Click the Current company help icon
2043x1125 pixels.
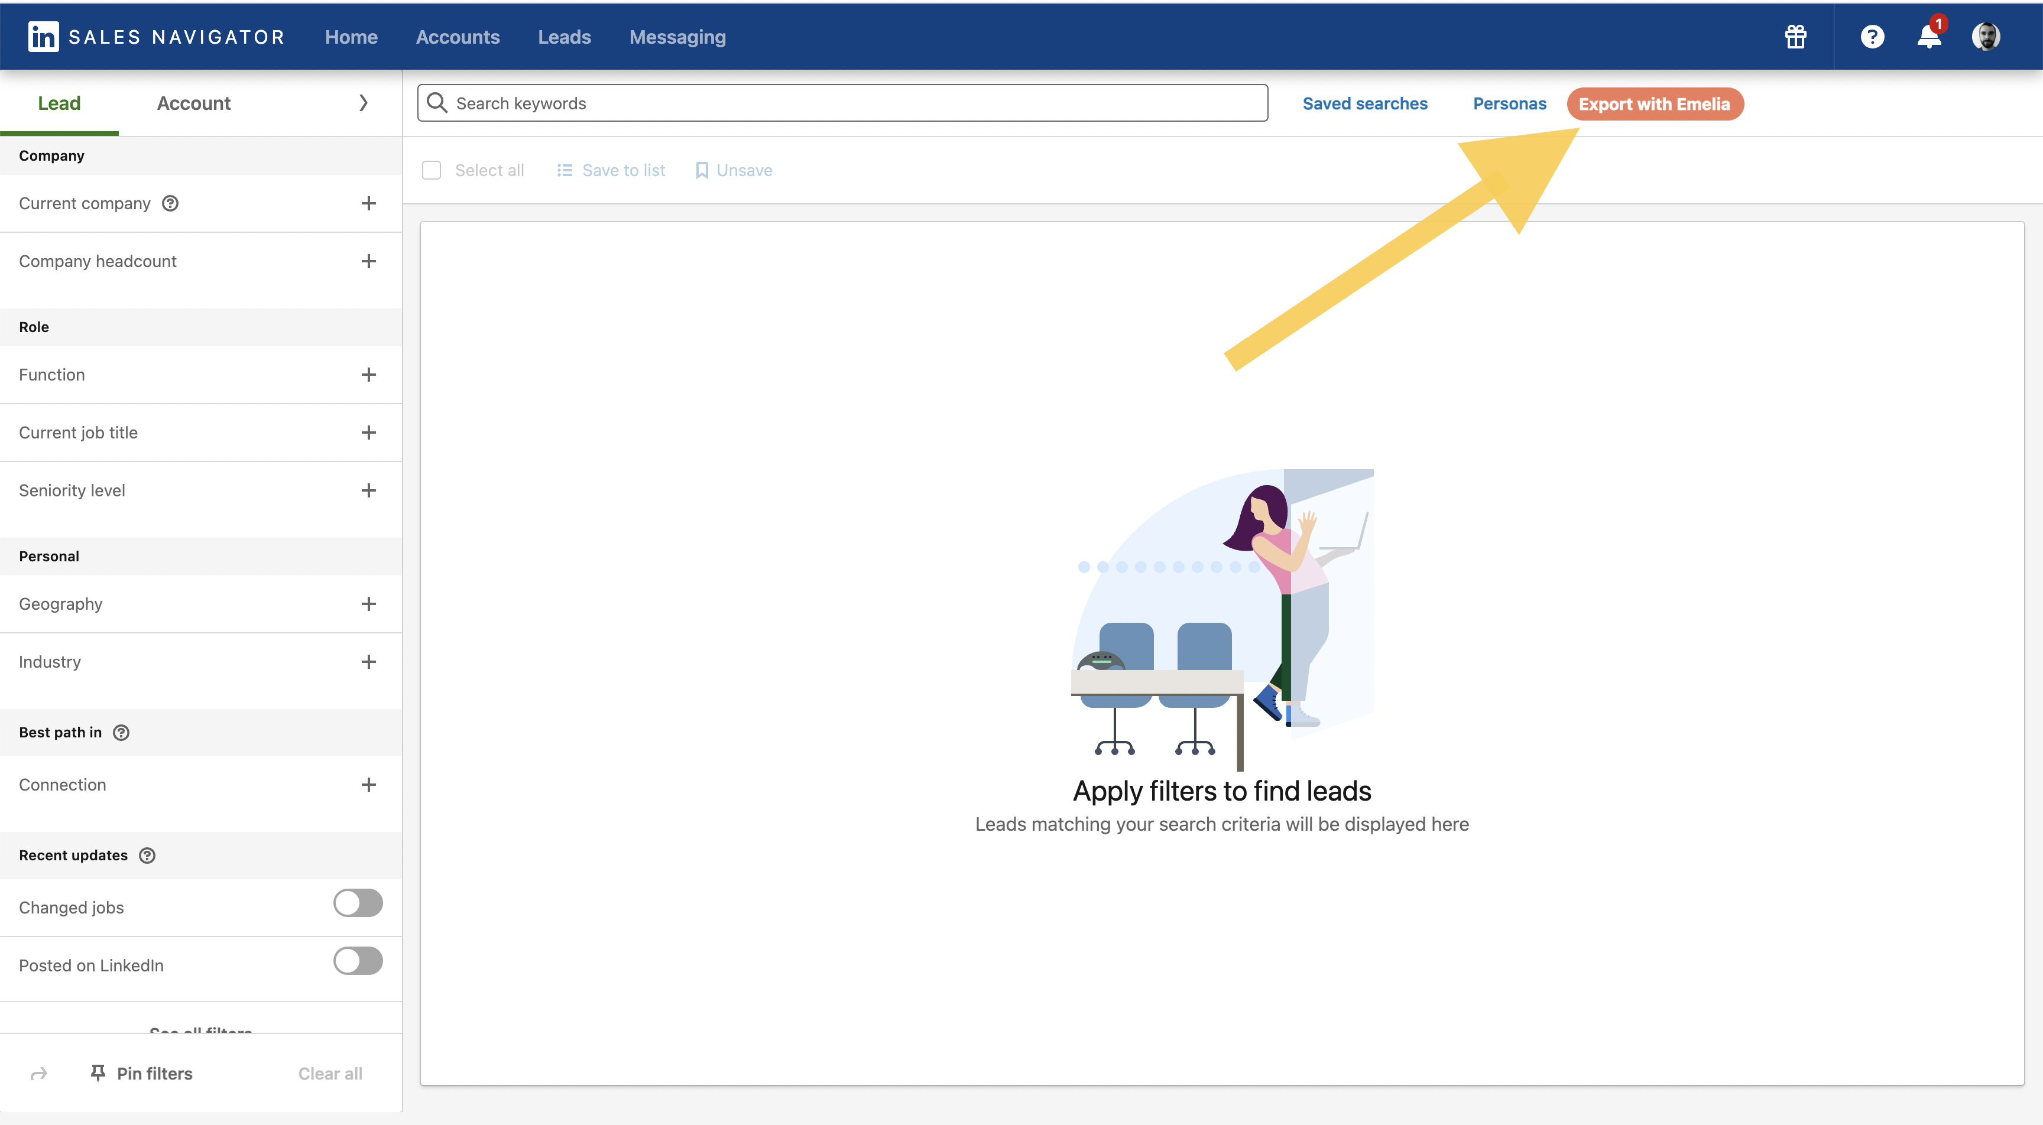coord(170,204)
